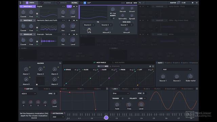Switch to the EFFECTS tab
The height and width of the screenshot is (122, 217).
[62, 3]
